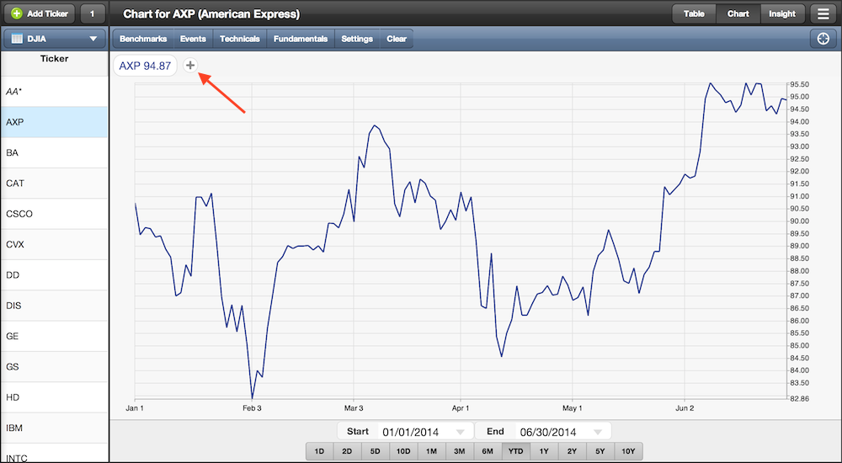This screenshot has width=842, height=463.
Task: Open chart Settings menu
Action: [x=356, y=39]
